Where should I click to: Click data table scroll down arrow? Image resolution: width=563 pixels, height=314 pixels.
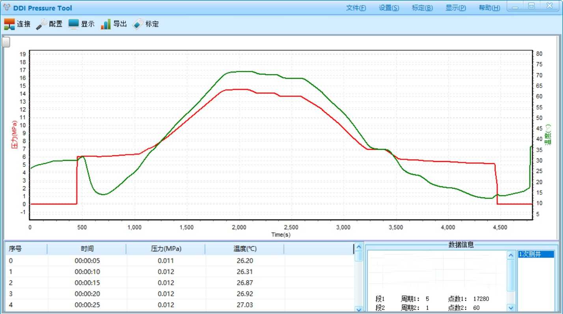click(359, 310)
